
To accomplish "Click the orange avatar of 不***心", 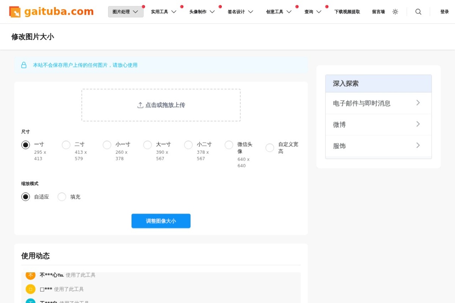I will [x=30, y=275].
